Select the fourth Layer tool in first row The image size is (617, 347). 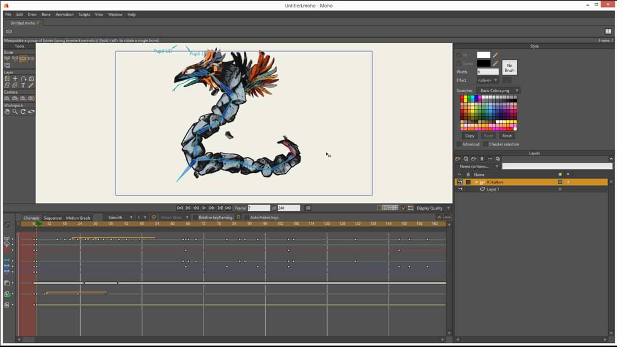click(31, 78)
